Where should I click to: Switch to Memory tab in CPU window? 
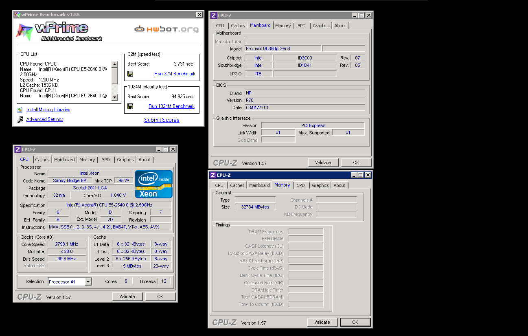87,160
